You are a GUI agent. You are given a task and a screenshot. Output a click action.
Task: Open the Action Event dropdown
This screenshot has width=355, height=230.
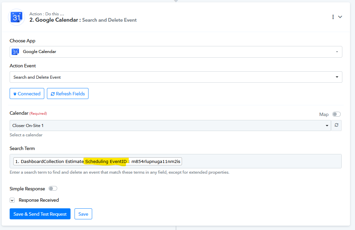(176, 77)
